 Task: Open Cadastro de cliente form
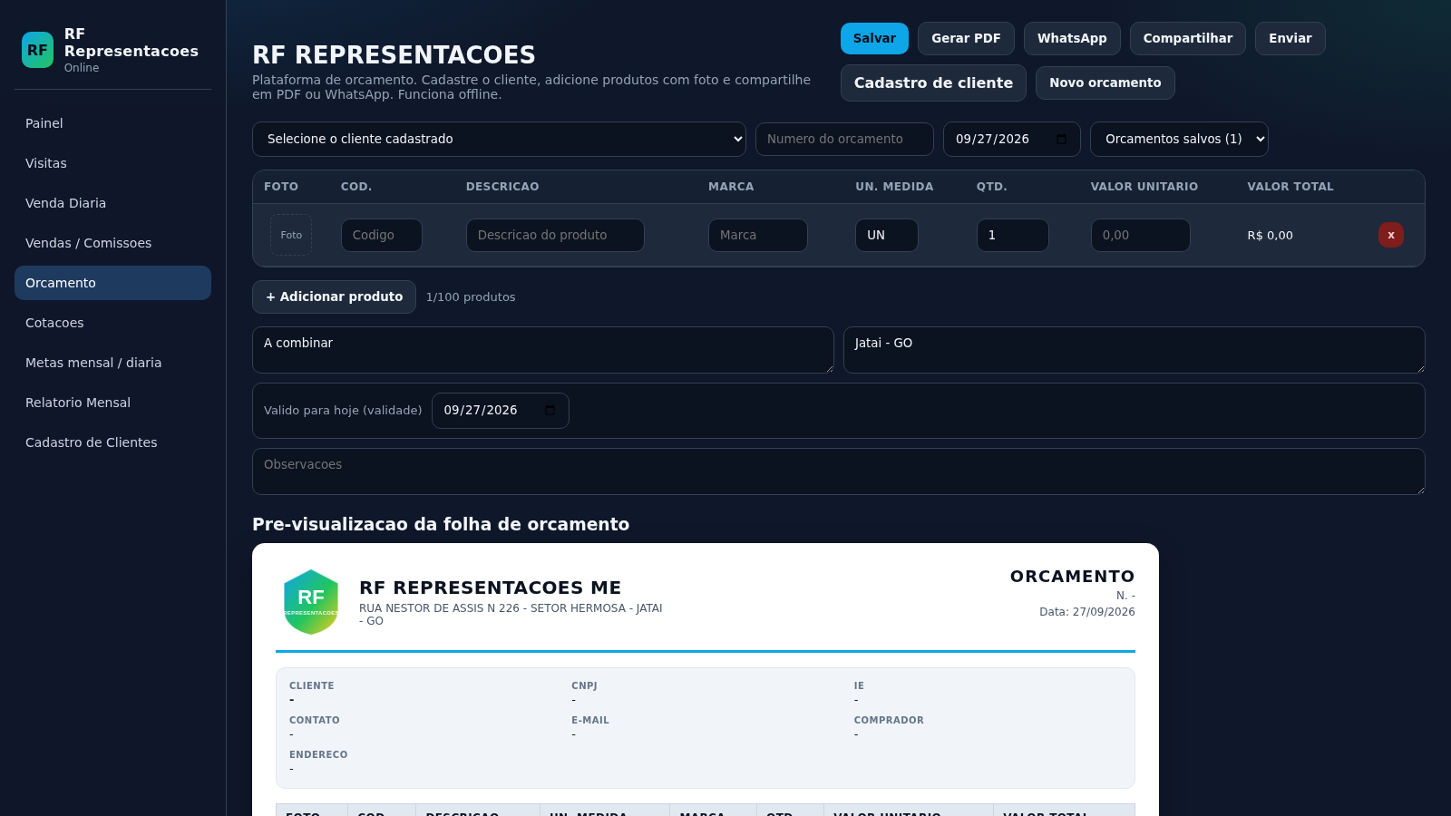click(933, 83)
